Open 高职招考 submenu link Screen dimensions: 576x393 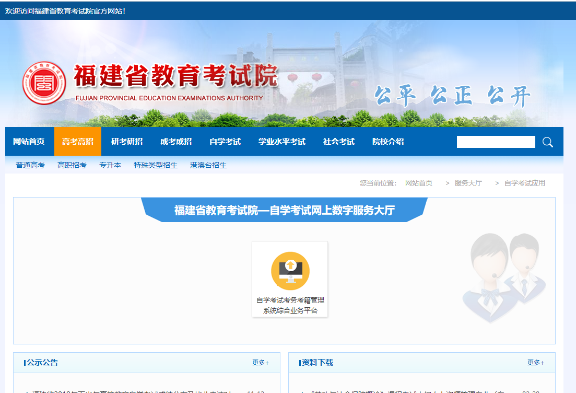coord(72,166)
